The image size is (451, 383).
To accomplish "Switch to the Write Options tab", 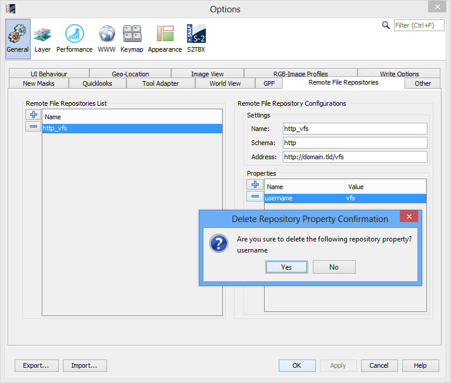I will 399,73.
